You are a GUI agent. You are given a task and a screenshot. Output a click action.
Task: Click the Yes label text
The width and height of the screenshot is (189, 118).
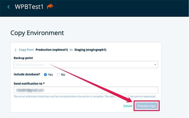[x=50, y=75]
